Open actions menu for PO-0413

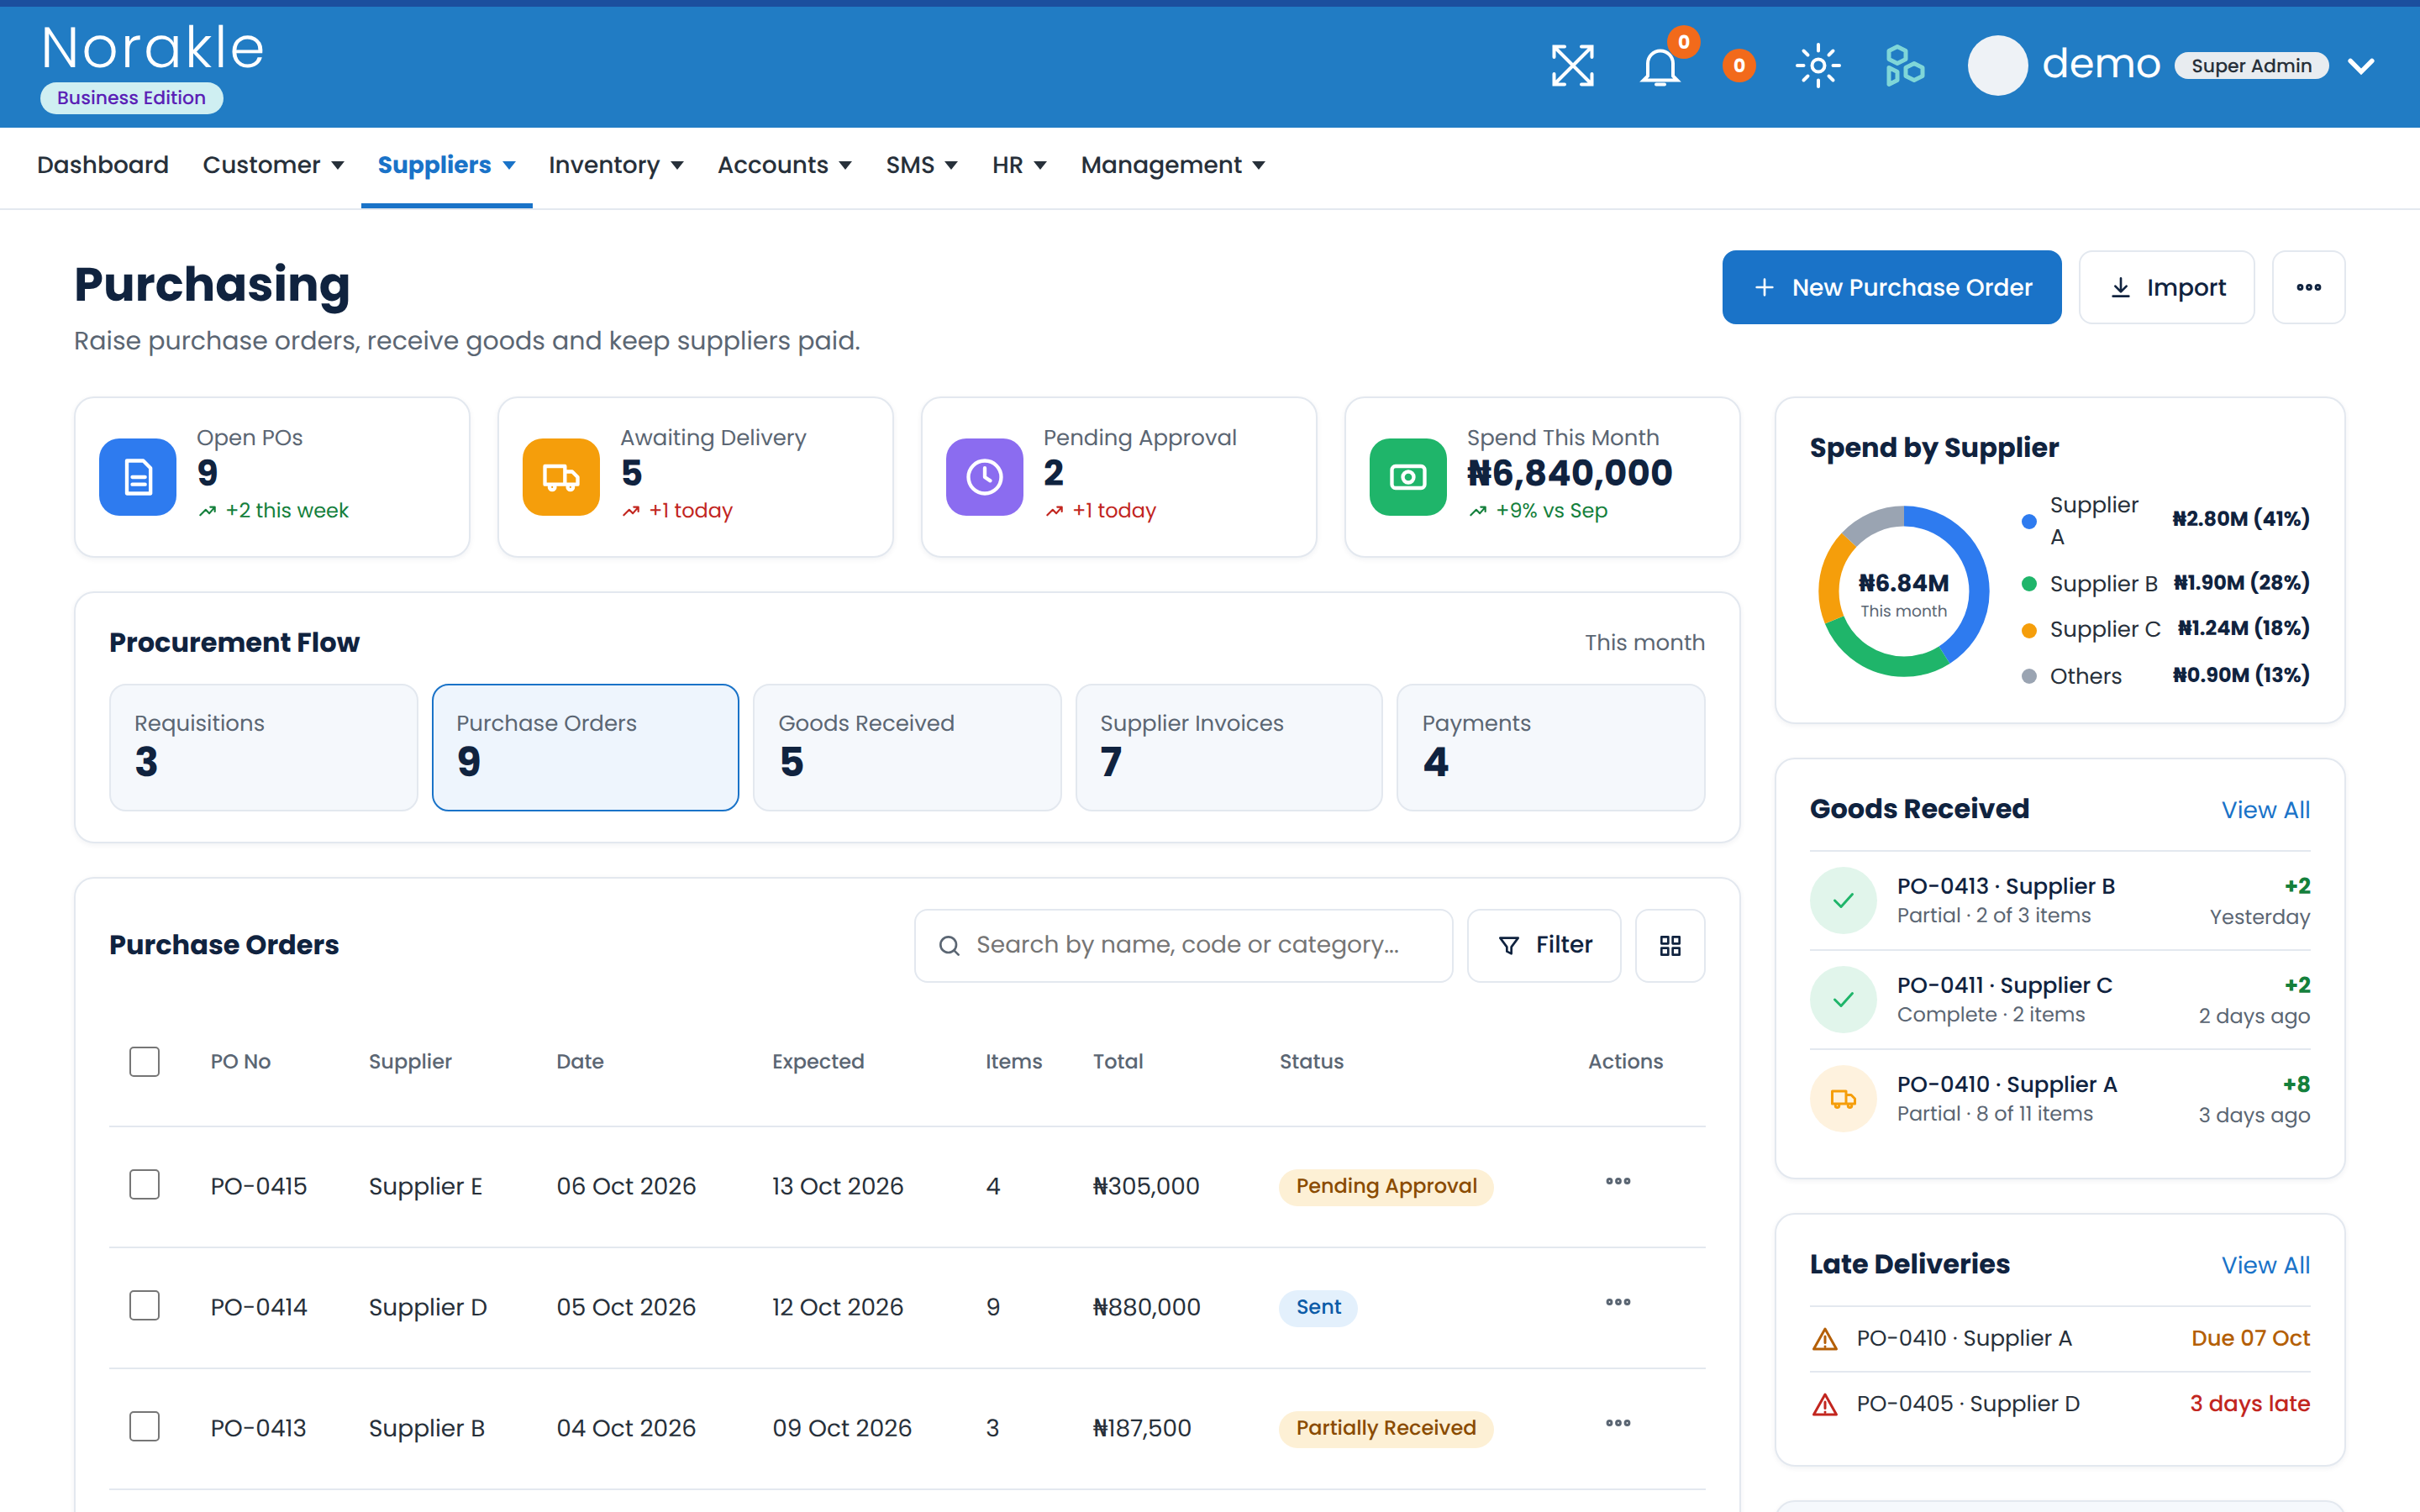point(1618,1424)
